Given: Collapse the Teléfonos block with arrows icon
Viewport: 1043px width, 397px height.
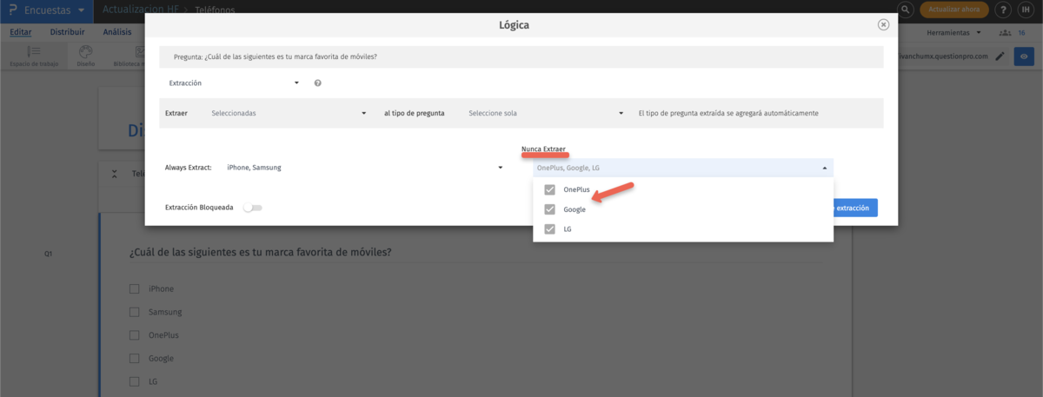Looking at the screenshot, I should tap(115, 174).
